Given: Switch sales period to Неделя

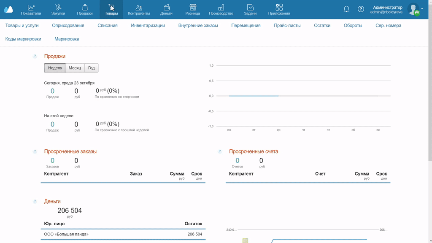Looking at the screenshot, I should point(55,68).
